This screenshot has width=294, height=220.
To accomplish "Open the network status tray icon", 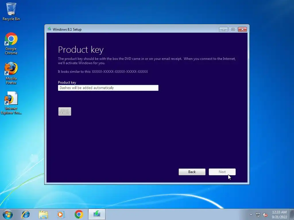I will click(258, 215).
